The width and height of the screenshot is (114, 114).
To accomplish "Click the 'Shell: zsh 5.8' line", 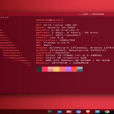I will (50, 38).
